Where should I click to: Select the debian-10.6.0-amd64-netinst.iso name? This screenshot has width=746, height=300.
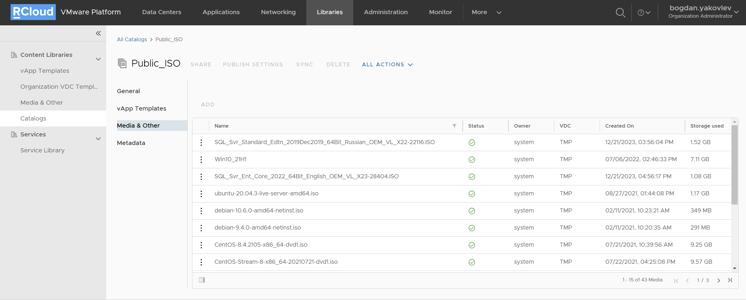259,211
